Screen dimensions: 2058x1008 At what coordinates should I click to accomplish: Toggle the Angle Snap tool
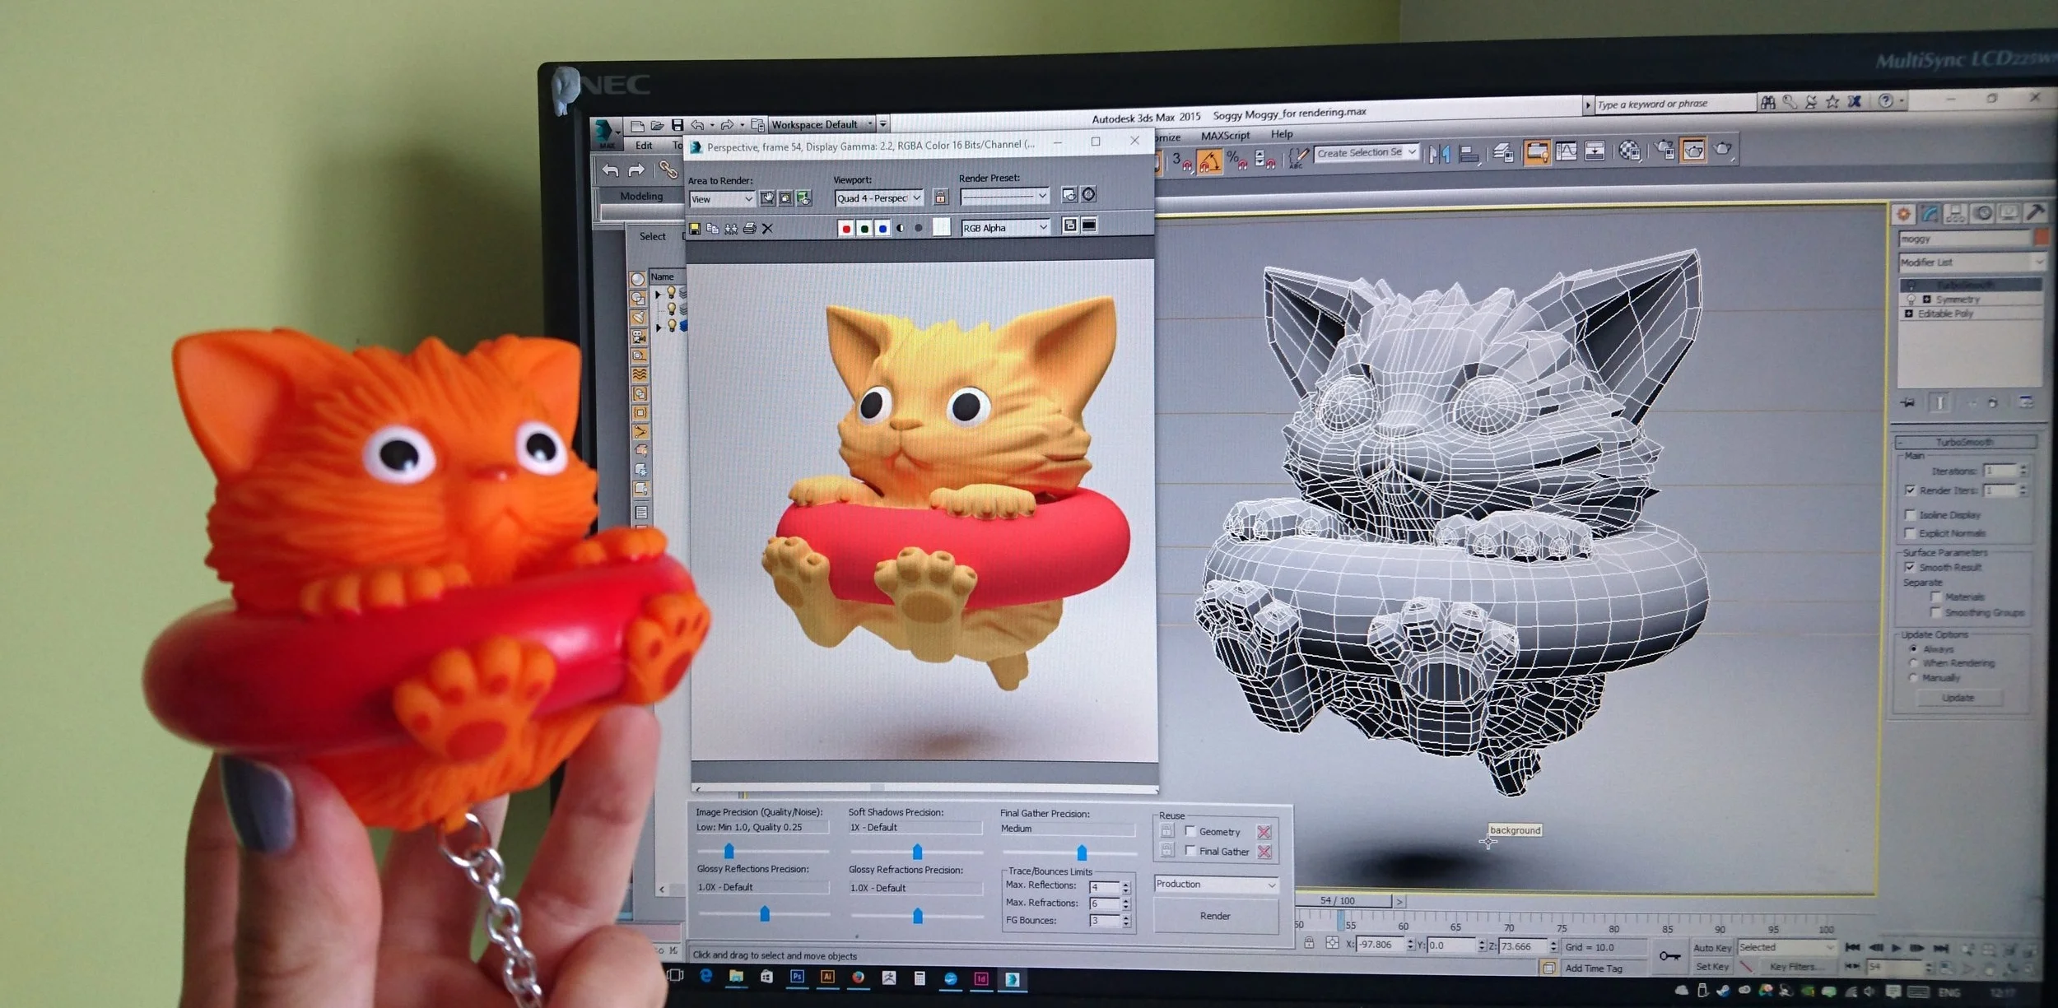[1208, 161]
